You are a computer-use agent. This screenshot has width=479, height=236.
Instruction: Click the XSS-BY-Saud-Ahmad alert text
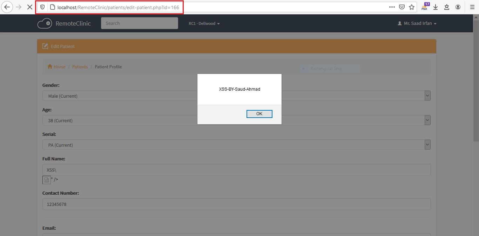tap(239, 89)
